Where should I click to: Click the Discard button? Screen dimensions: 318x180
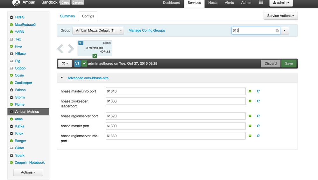pos(271,63)
